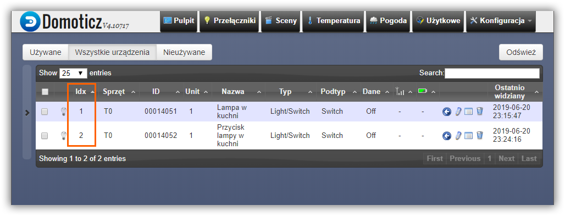Click the Odśwież button
The width and height of the screenshot is (565, 216).
(520, 52)
